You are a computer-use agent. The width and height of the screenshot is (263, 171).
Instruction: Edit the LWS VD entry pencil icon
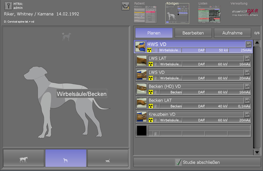247,72
